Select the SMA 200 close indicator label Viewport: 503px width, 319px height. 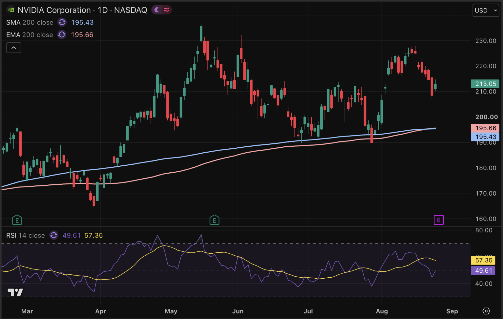30,22
